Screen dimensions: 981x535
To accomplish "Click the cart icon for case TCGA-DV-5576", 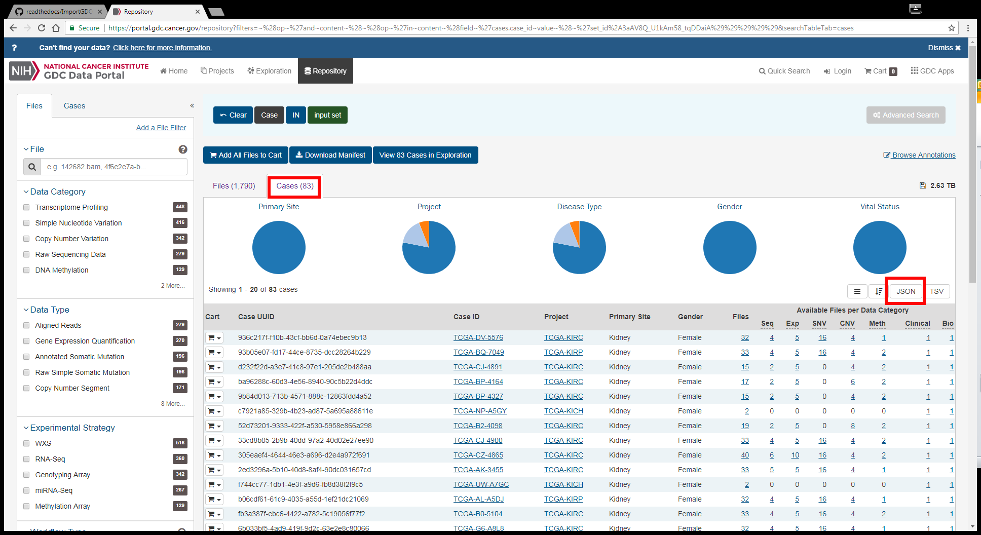I will [x=215, y=338].
